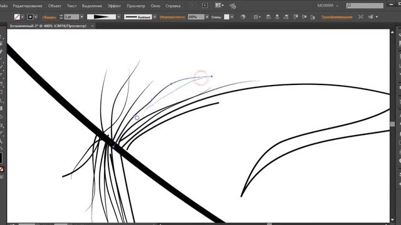Open the Окно menu
The width and height of the screenshot is (401, 225).
click(155, 6)
